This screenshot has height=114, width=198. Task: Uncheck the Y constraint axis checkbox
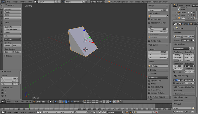3,93
